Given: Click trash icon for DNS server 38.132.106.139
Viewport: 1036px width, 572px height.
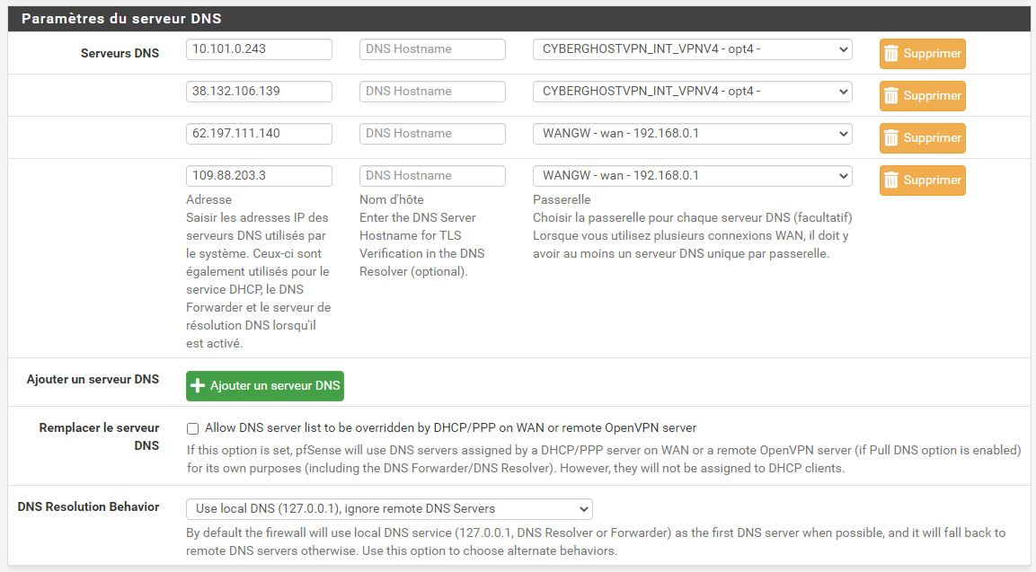Looking at the screenshot, I should 891,96.
